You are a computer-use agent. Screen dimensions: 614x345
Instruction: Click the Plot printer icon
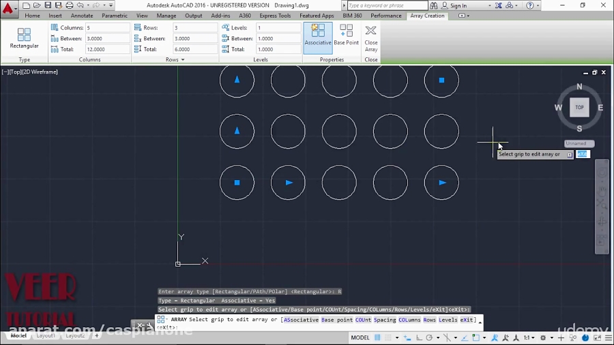click(x=70, y=5)
